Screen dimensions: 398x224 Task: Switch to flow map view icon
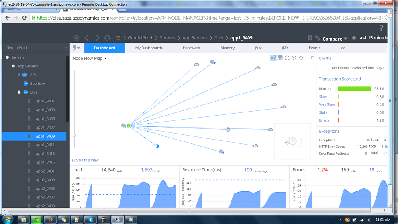273,58
